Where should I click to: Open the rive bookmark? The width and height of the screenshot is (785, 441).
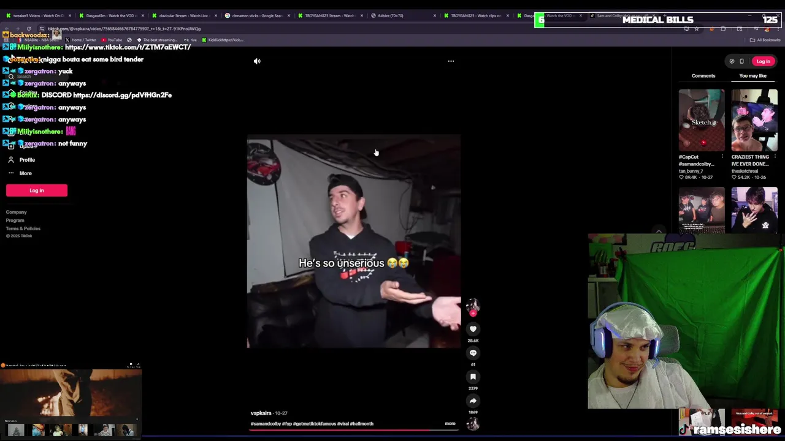pos(191,40)
